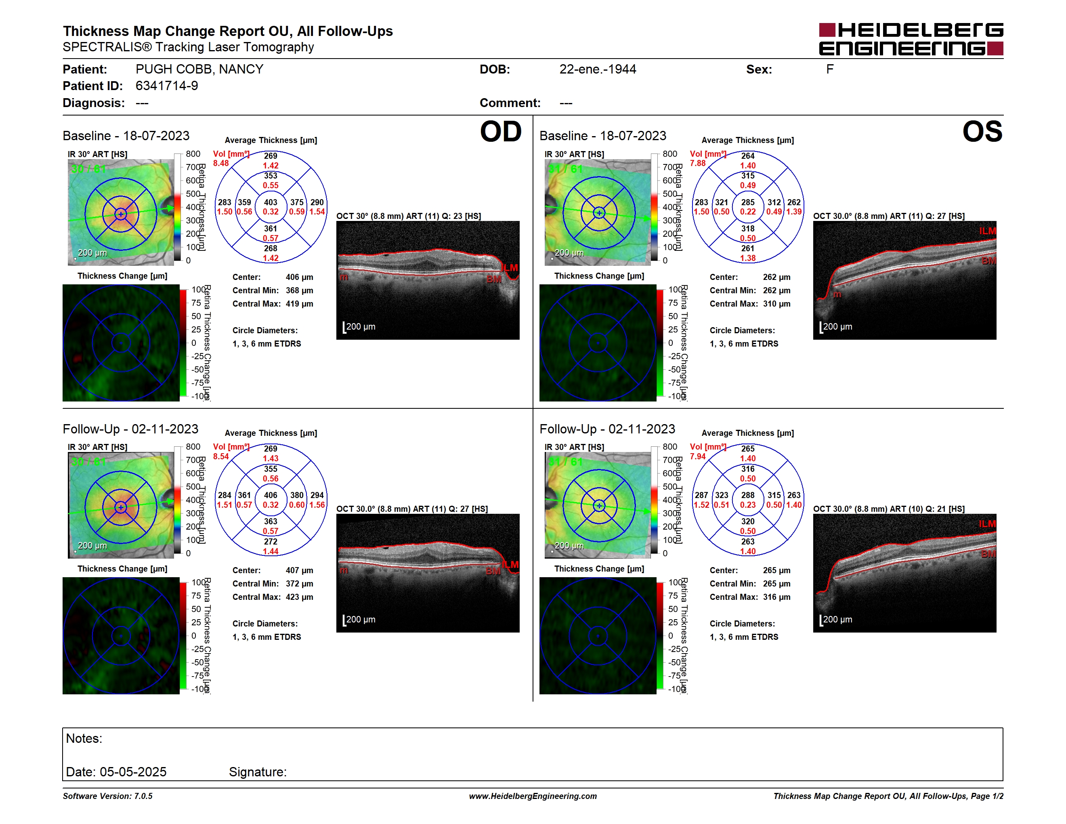The image size is (1066, 824).
Task: Click the volume value 8.48
Action: (x=221, y=163)
